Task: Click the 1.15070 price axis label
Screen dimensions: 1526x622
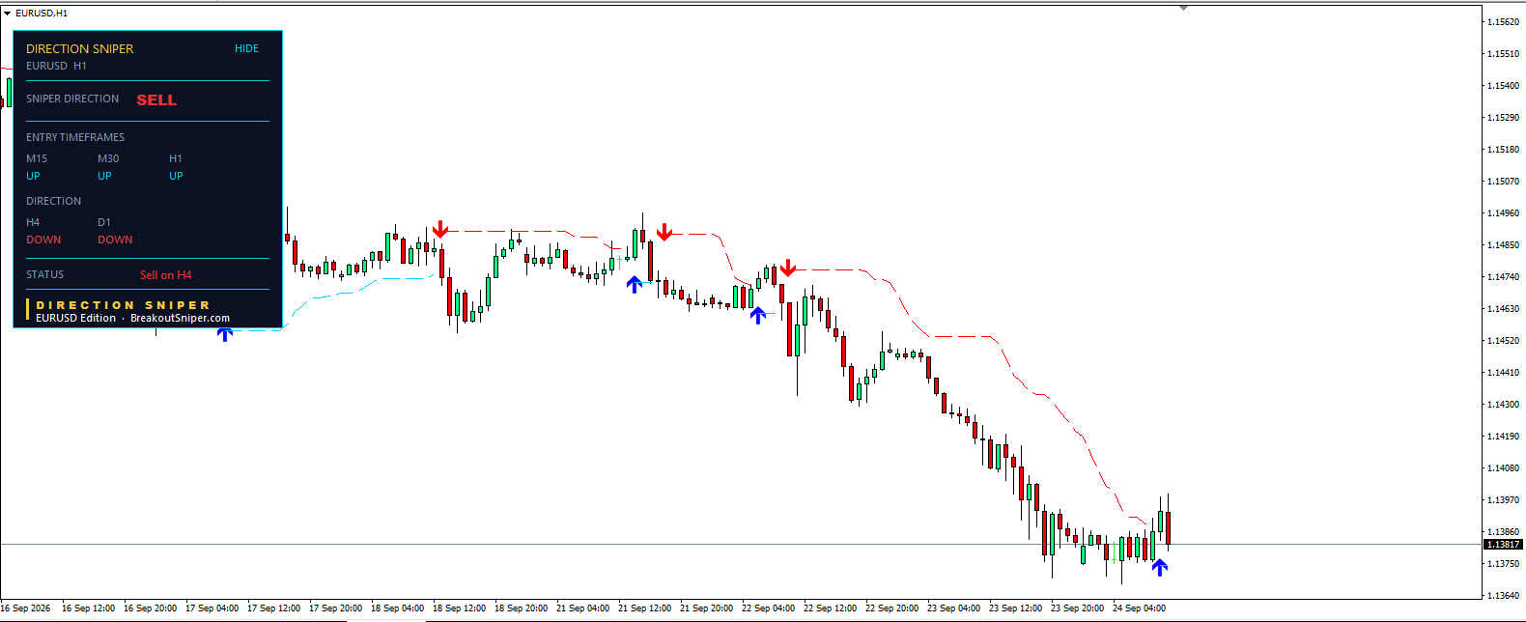Action: [1503, 181]
